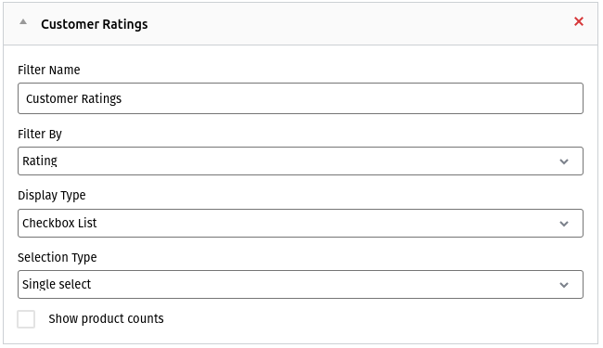Viewport: 603px width, 348px height.
Task: Open the Display Type combo box
Action: (301, 224)
